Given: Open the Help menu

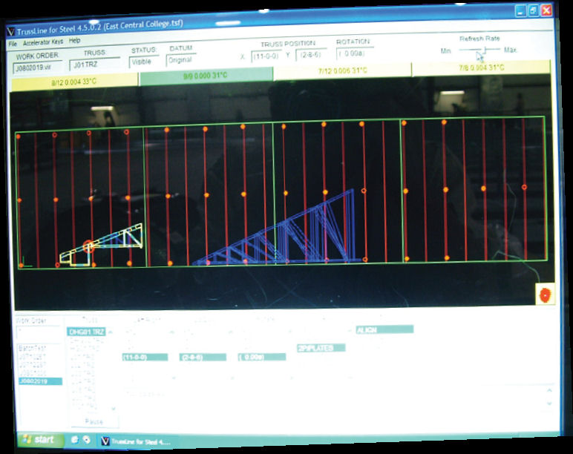Looking at the screenshot, I should 75,41.
